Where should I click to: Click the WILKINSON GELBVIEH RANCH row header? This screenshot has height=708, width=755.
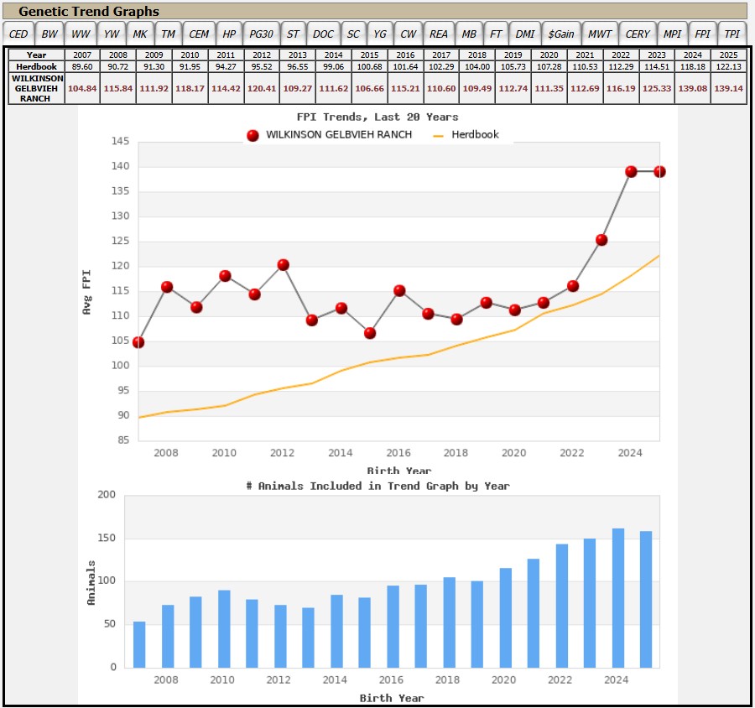coord(36,89)
